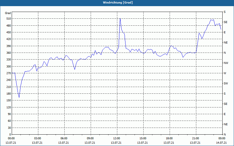
Task: Click the N label level with 360
Action: [225, 53]
